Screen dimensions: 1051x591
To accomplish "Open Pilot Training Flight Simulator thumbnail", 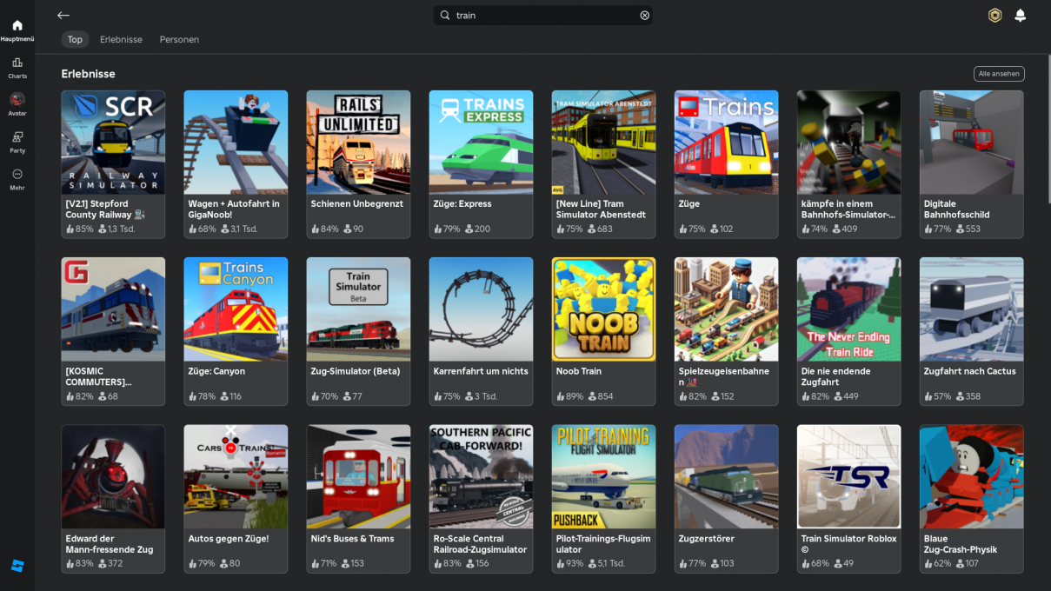I will pyautogui.click(x=603, y=476).
